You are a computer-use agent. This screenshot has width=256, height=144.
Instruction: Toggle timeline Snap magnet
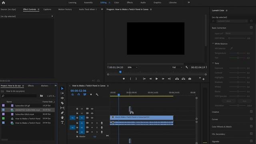(x=79, y=94)
